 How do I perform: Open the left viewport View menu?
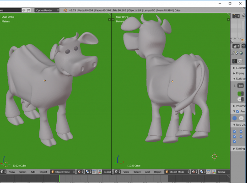click(x=12, y=172)
